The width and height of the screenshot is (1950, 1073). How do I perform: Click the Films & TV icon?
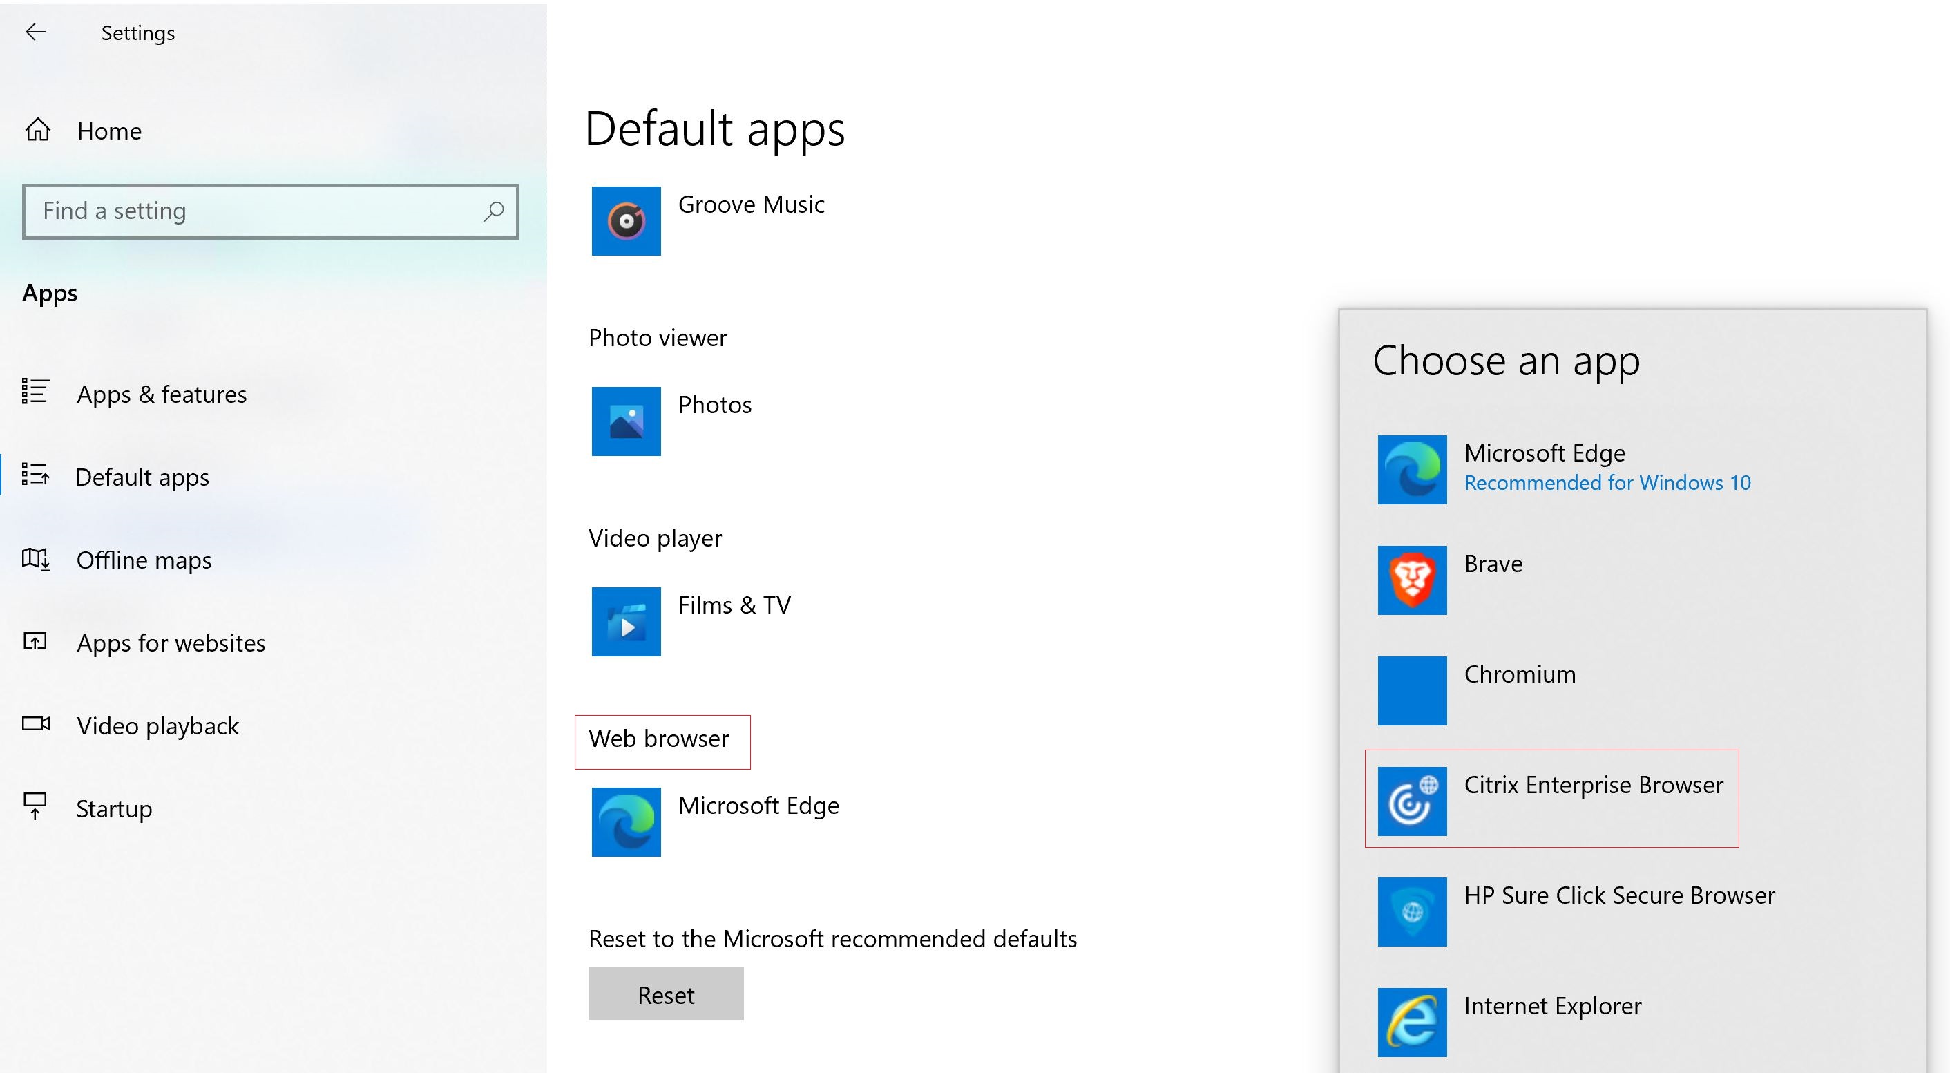tap(626, 622)
